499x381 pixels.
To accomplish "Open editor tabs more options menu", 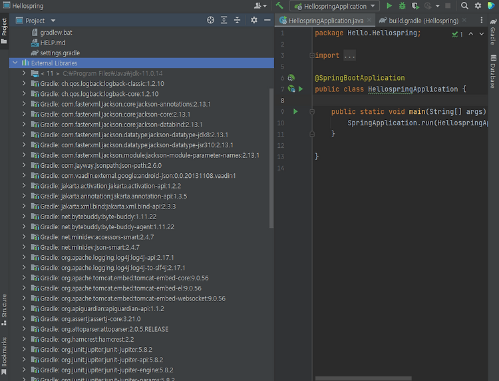I will point(481,21).
